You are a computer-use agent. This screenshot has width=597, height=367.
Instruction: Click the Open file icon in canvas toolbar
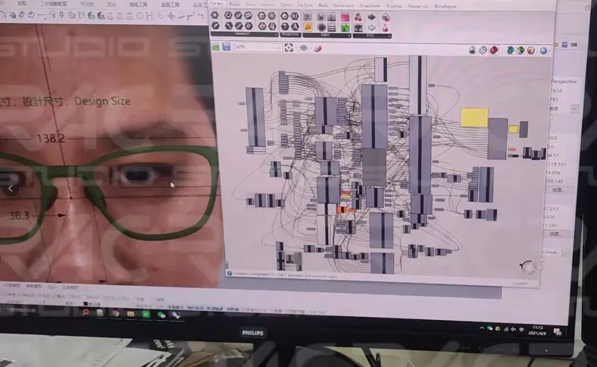(x=216, y=46)
